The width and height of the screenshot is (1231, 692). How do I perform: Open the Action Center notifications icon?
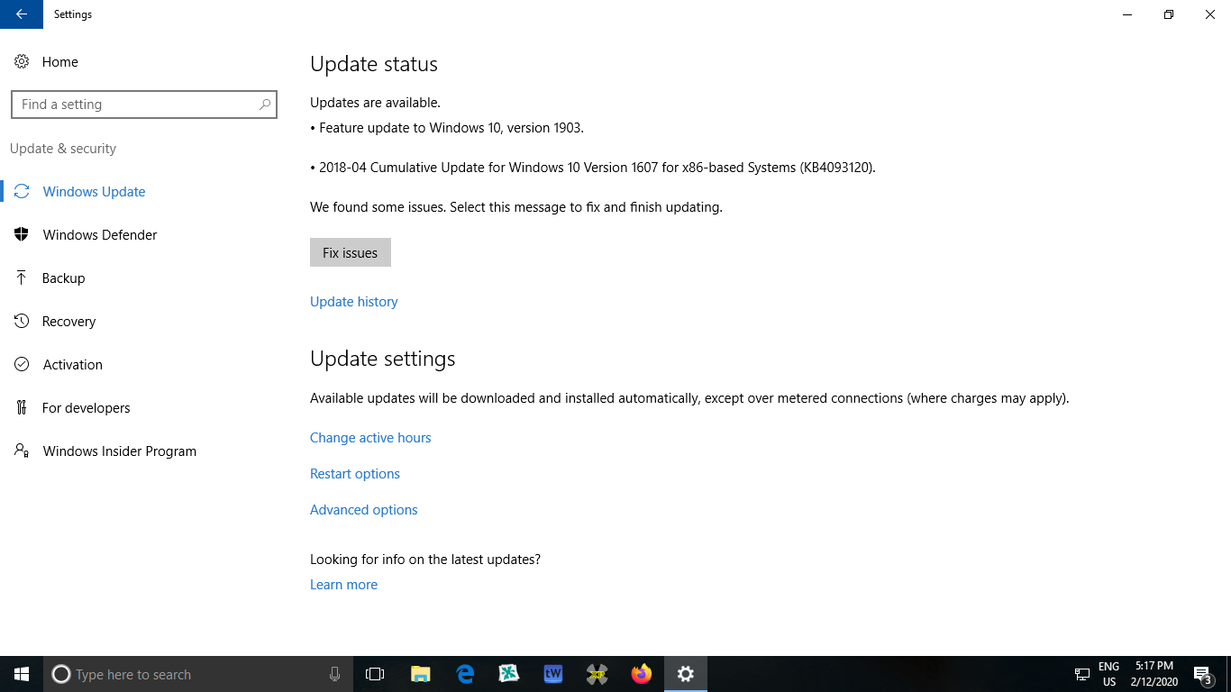[1202, 674]
